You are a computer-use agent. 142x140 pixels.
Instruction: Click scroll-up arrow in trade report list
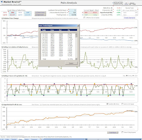[76, 34]
